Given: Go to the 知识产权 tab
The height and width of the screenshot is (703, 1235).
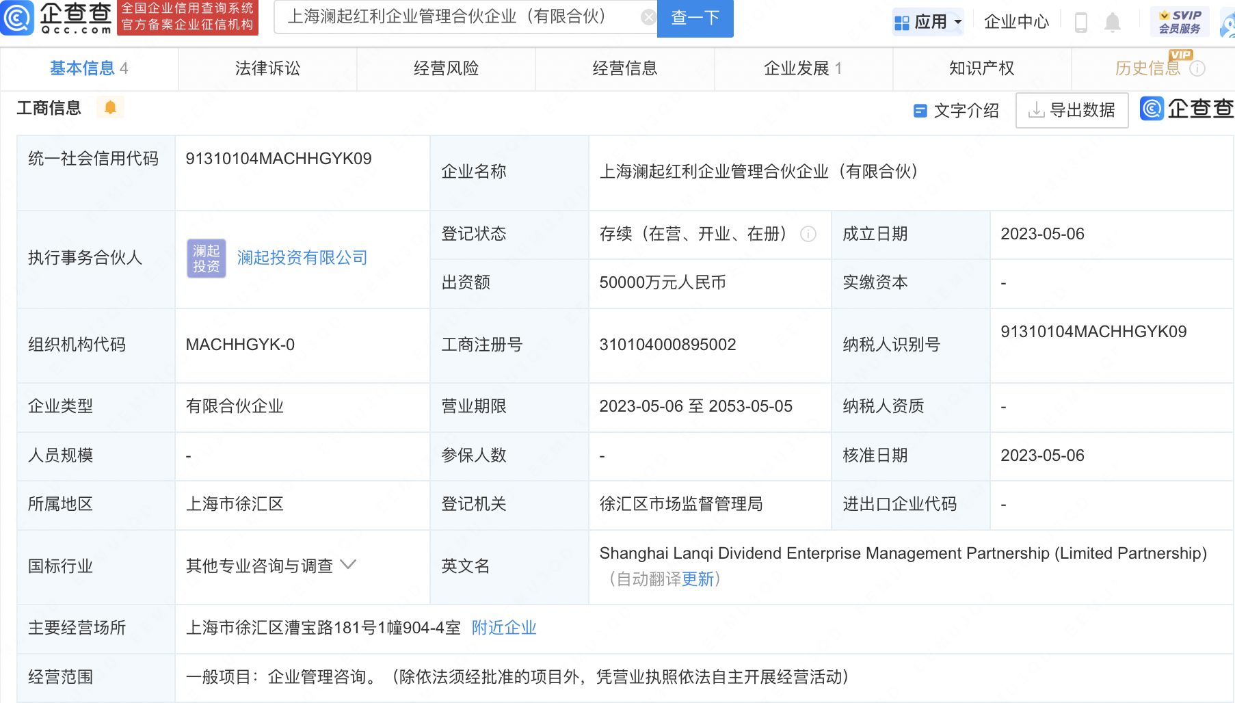Looking at the screenshot, I should tap(981, 68).
